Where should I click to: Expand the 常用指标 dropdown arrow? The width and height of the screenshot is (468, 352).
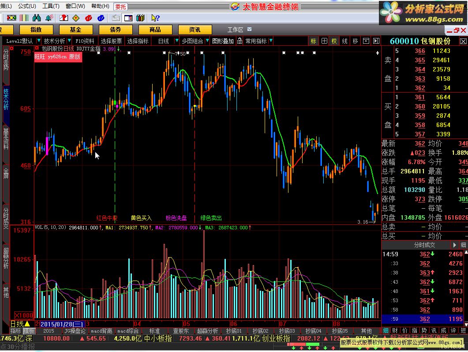click(x=271, y=41)
